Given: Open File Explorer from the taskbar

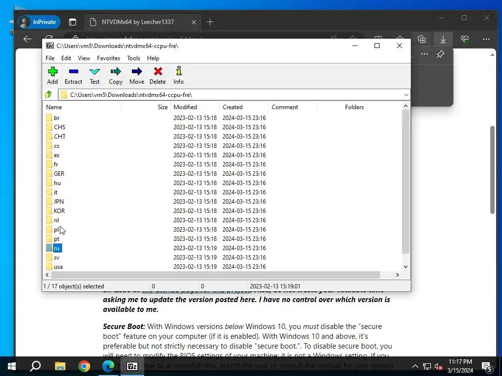Looking at the screenshot, I should point(60,366).
